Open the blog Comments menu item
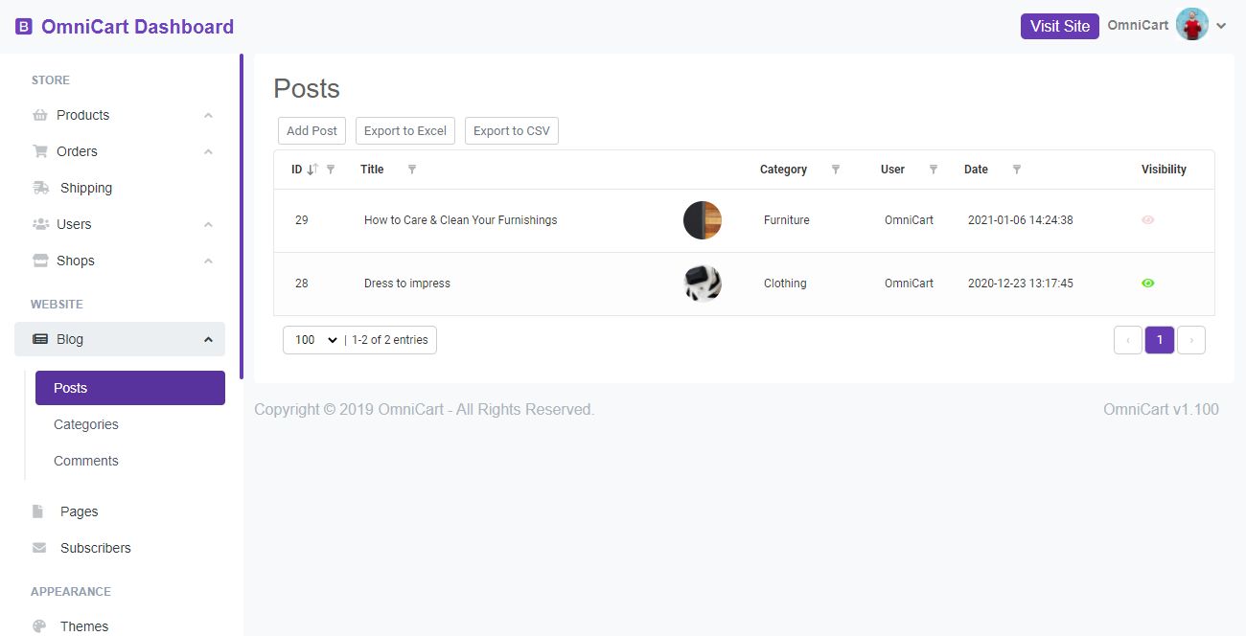 86,461
